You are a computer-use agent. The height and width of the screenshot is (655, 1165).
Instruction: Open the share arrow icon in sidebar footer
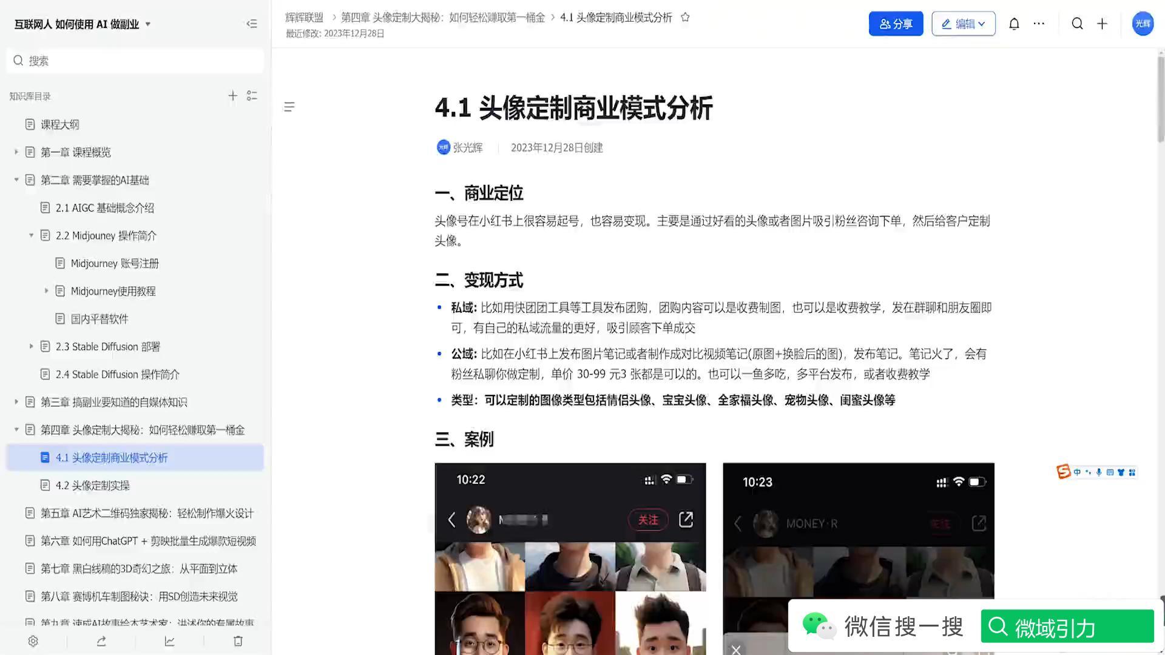point(101,641)
